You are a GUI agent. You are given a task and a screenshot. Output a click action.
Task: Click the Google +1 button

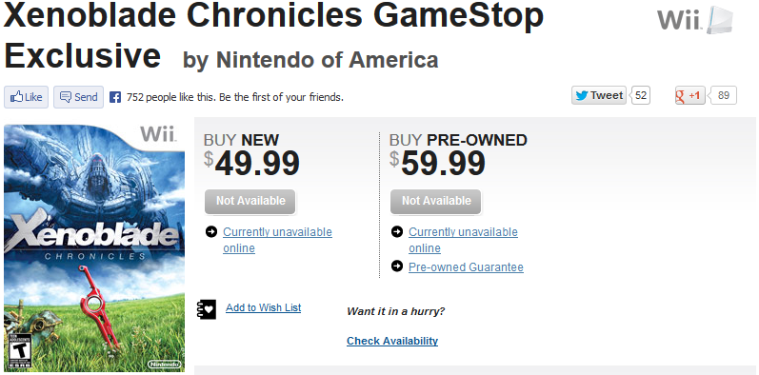coord(689,95)
